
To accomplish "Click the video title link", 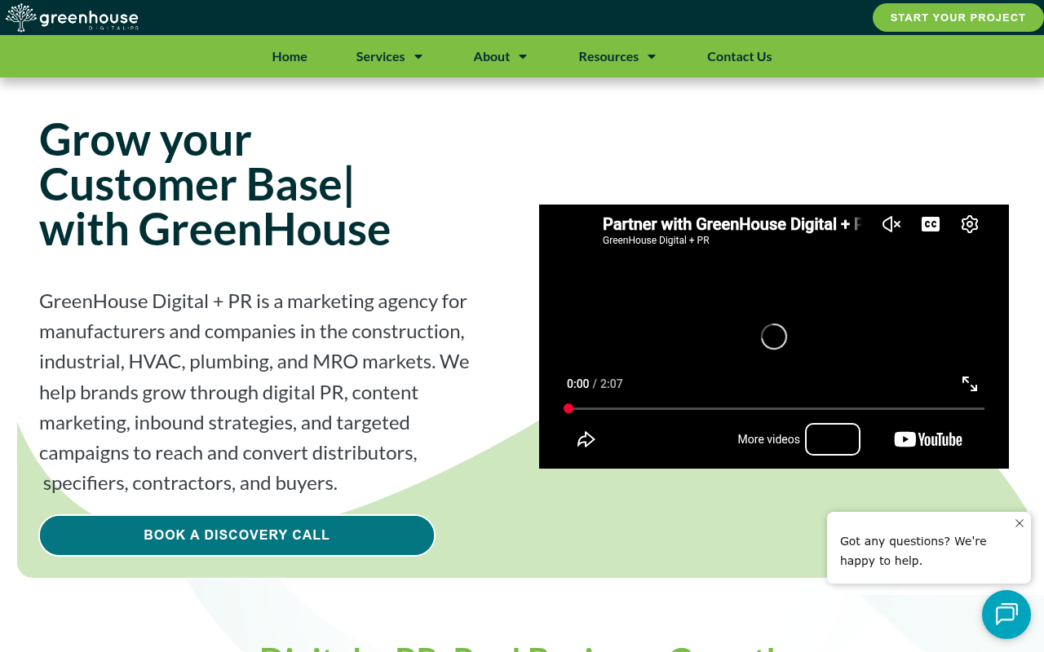I will (x=732, y=224).
